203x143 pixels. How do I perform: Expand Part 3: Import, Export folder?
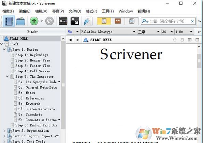[4, 136]
